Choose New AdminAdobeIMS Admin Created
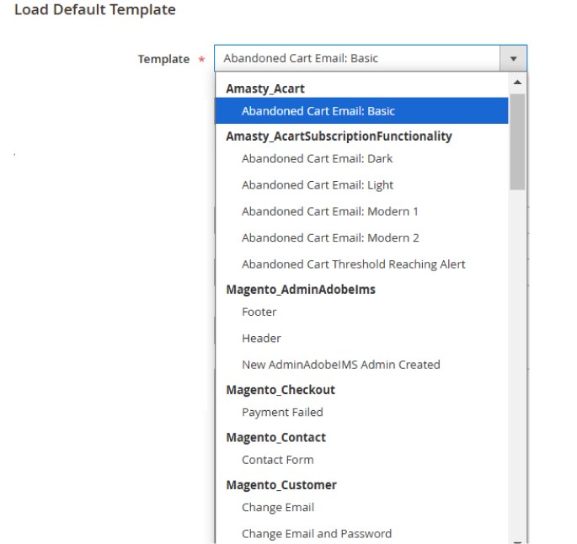The height and width of the screenshot is (544, 577). click(361, 365)
